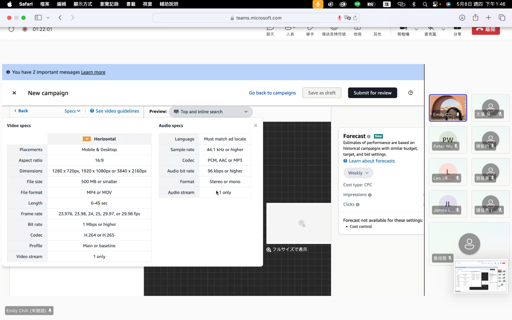Click Go back to campaigns link

(x=272, y=93)
